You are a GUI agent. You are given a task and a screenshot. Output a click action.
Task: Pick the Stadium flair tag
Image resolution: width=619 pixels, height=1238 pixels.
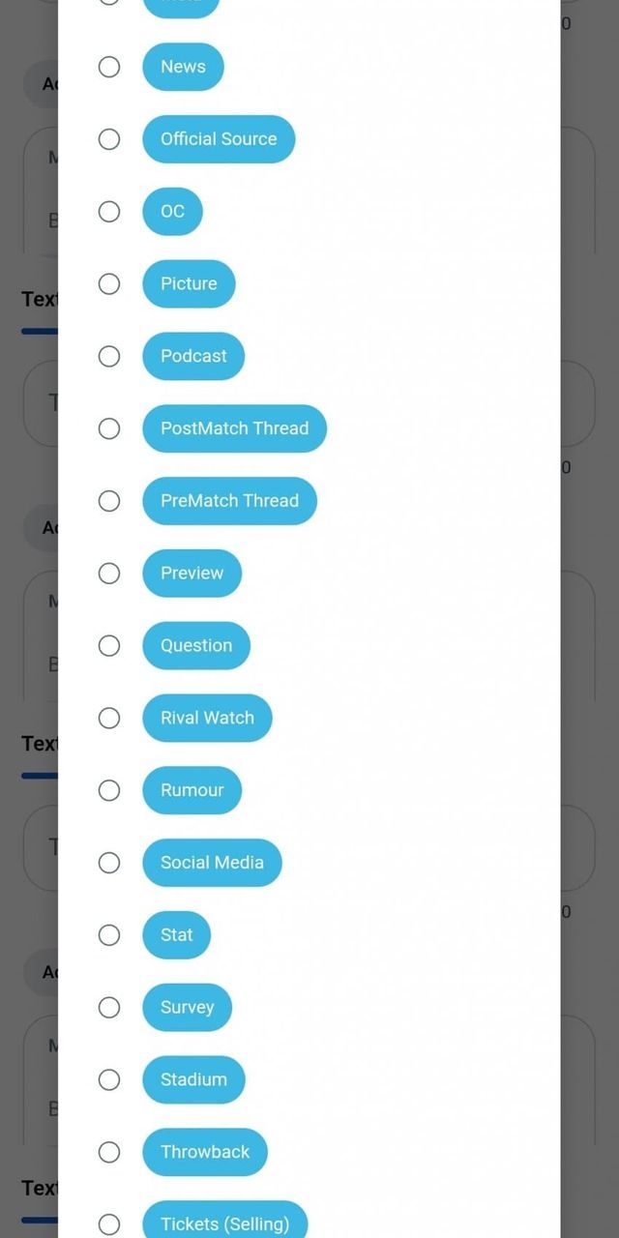click(x=193, y=1079)
